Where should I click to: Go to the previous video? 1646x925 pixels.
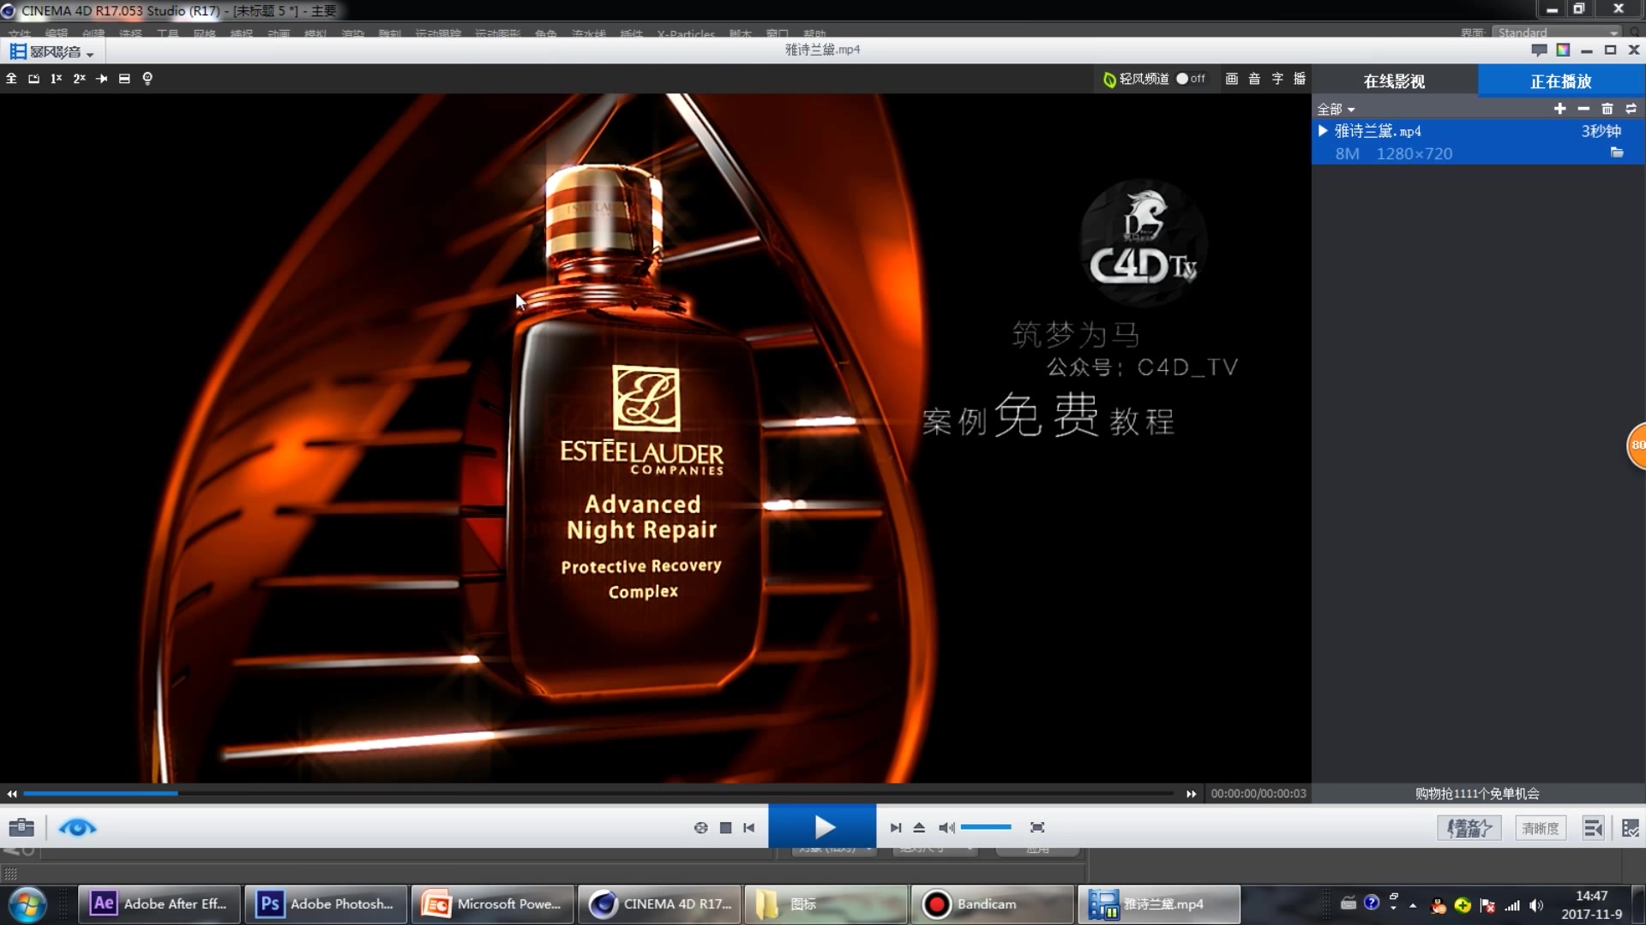pyautogui.click(x=749, y=828)
